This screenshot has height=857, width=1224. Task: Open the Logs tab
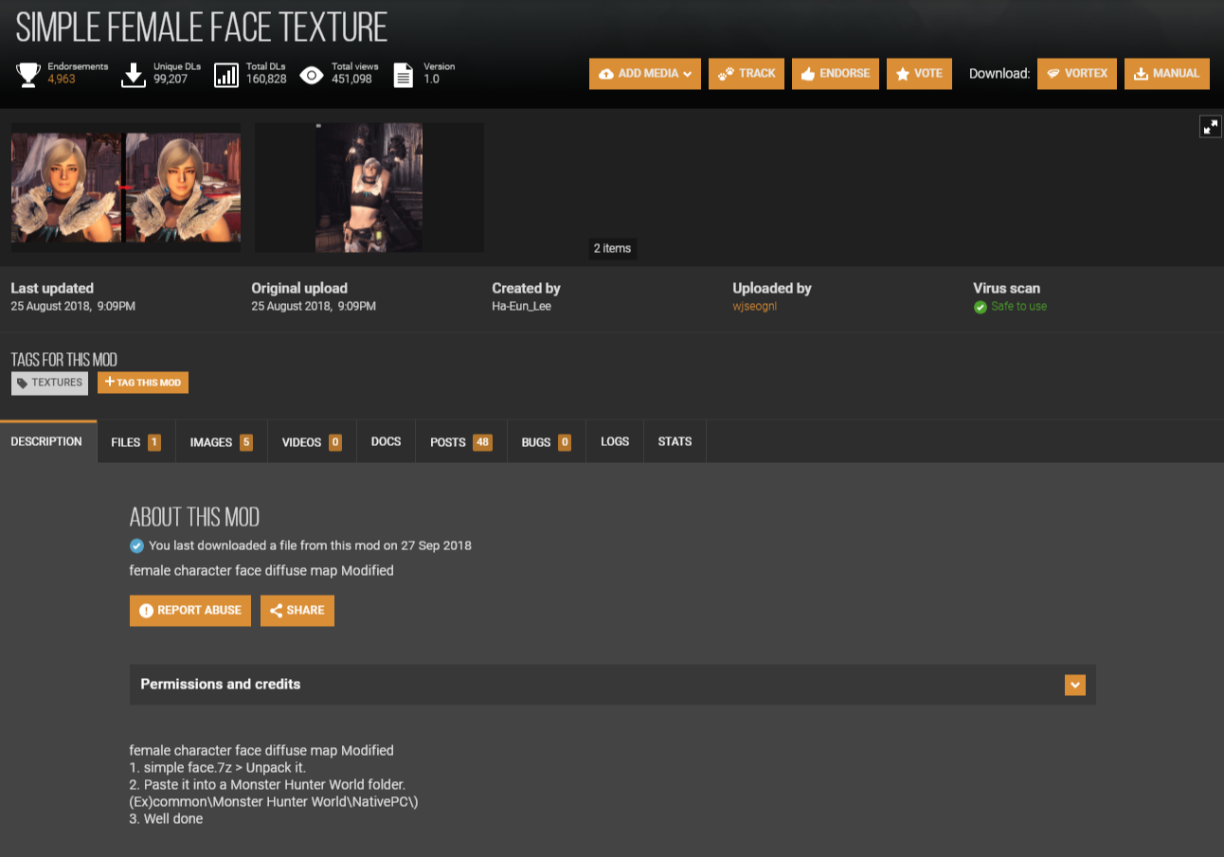[x=615, y=442]
